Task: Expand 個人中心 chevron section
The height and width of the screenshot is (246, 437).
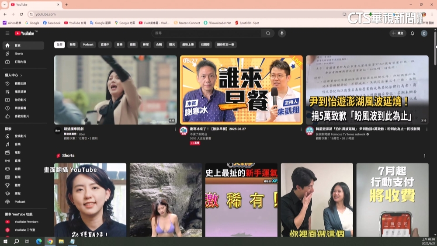Action: (x=21, y=75)
